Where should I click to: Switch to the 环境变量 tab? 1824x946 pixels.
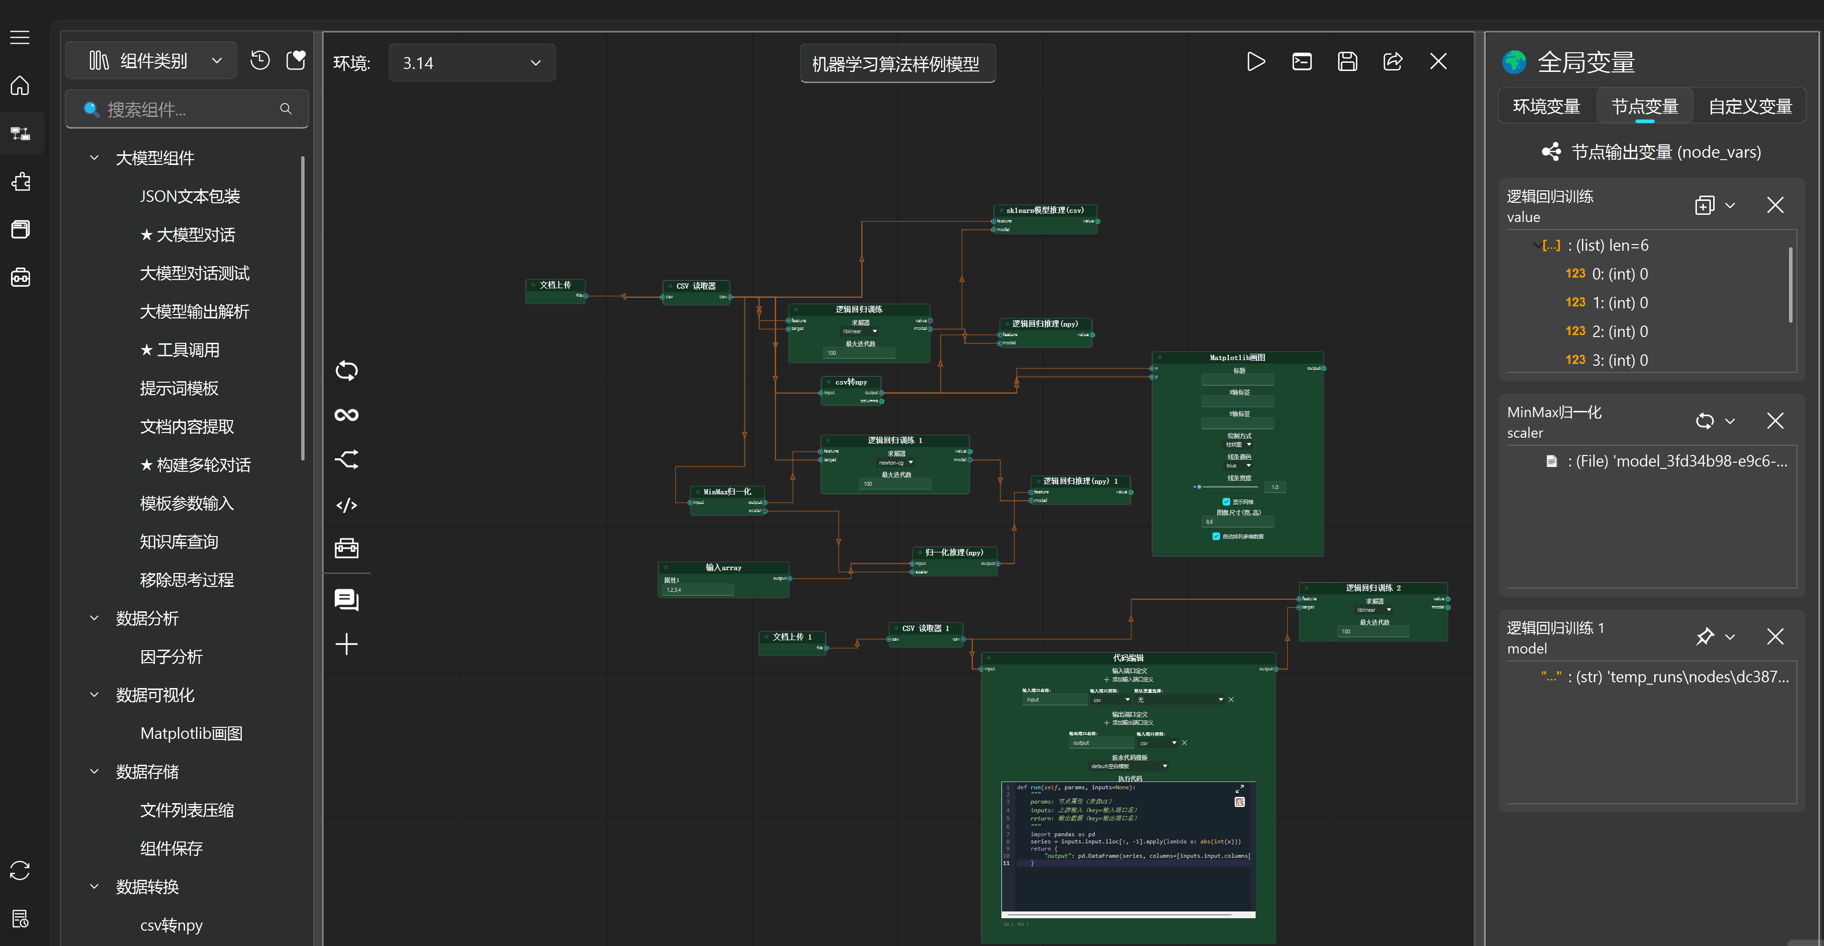click(x=1546, y=106)
